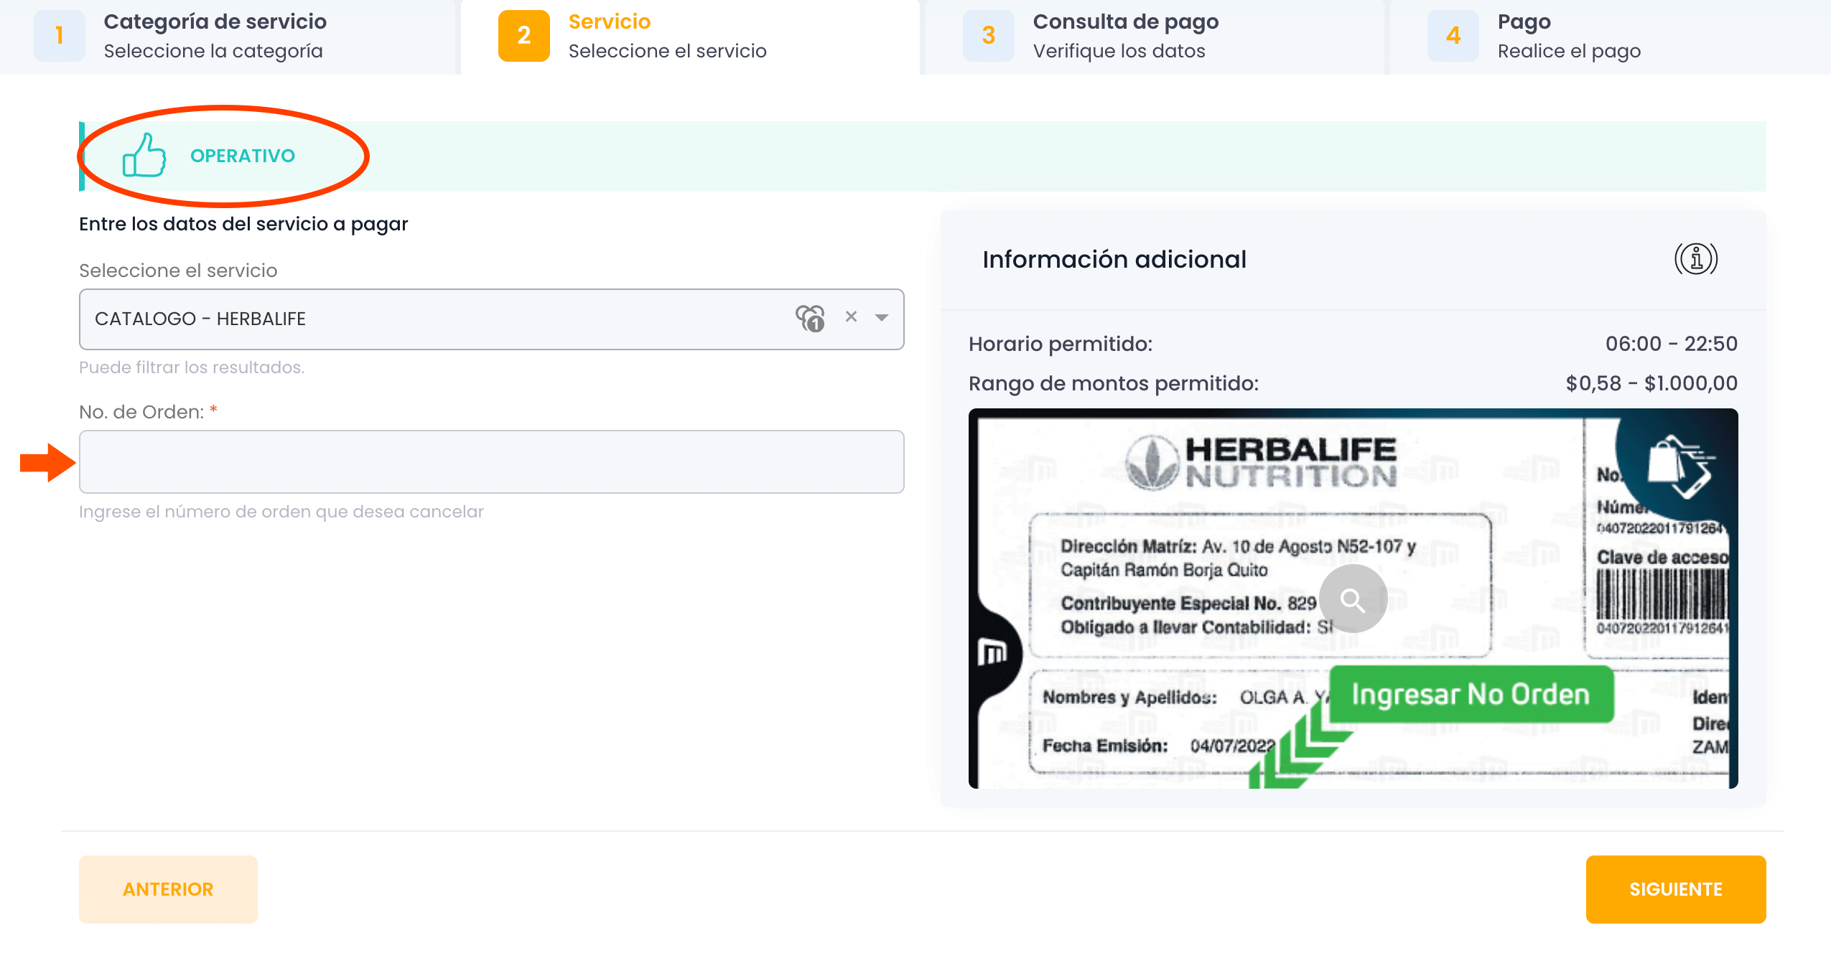Viewport: 1831px width, 966px height.
Task: Expand the service dropdown arrow
Action: [882, 317]
